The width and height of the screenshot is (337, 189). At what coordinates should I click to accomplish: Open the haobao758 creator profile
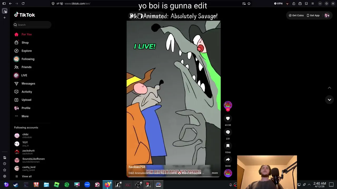click(137, 167)
